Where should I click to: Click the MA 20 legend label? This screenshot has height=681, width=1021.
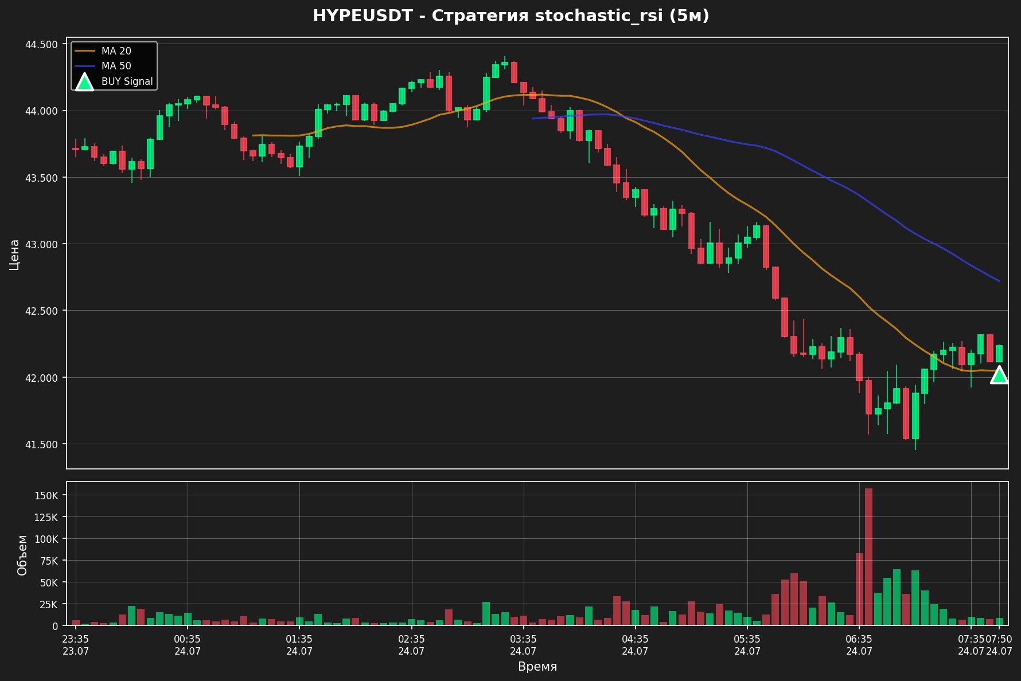116,51
